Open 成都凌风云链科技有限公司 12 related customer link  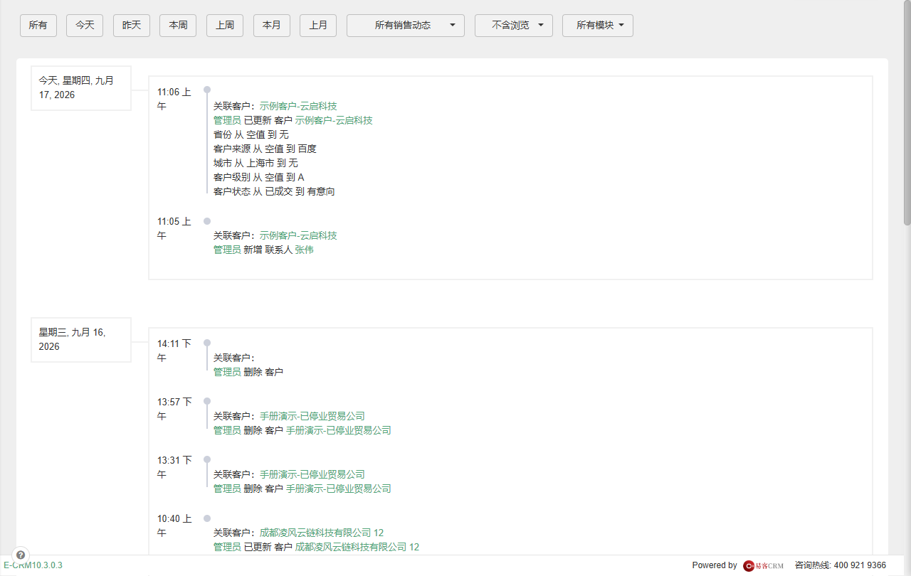(322, 533)
